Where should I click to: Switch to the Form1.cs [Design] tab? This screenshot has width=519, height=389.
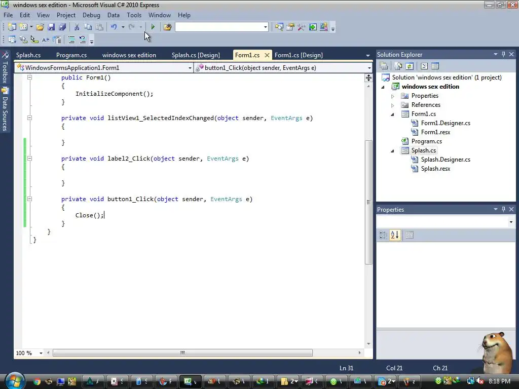point(299,55)
